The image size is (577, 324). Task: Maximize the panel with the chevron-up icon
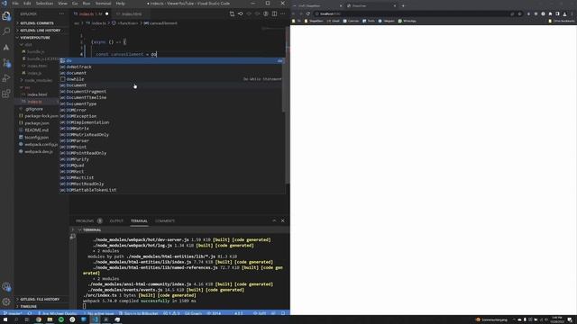[274, 220]
